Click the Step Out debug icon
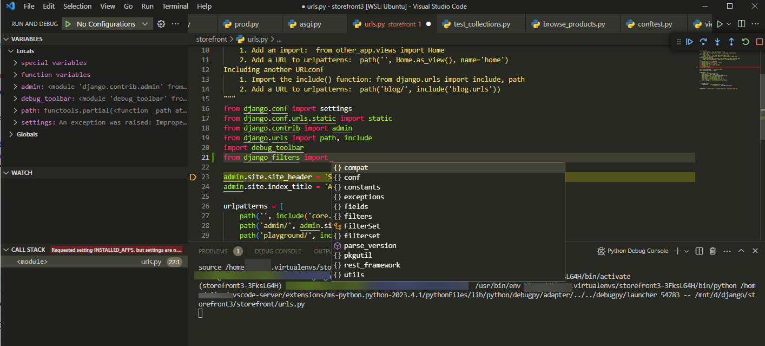 [x=731, y=42]
